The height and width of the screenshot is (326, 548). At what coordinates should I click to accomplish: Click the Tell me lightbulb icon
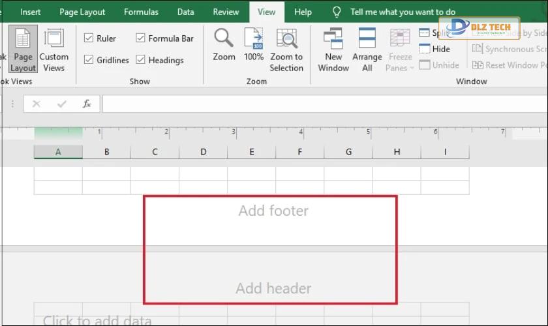[336, 12]
